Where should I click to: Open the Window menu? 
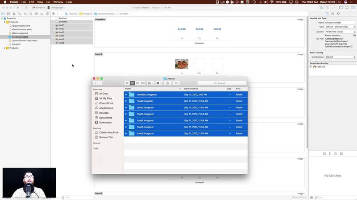(58, 2)
